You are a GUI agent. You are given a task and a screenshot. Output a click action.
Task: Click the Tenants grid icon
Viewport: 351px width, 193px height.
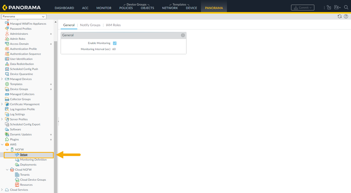click(x=17, y=175)
